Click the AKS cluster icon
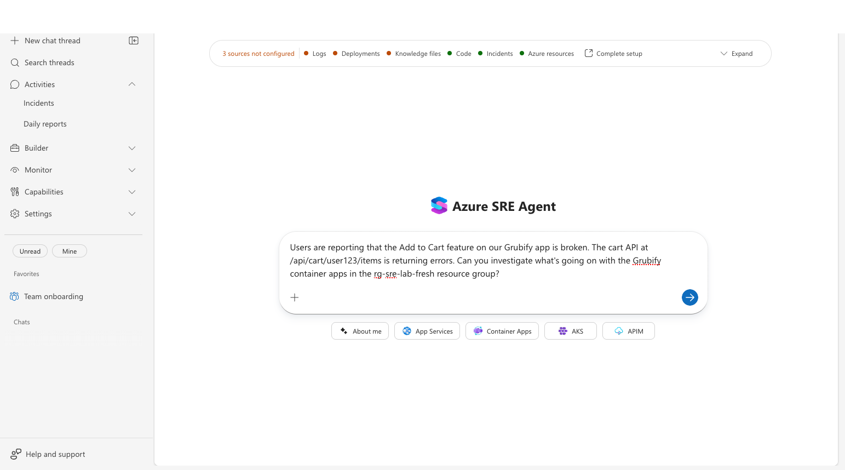 (x=563, y=331)
